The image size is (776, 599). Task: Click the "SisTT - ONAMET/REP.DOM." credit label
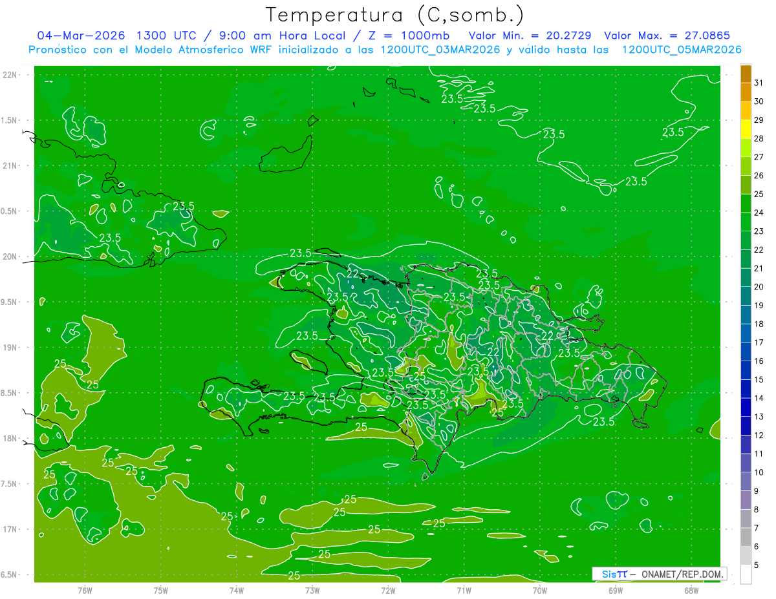[659, 574]
